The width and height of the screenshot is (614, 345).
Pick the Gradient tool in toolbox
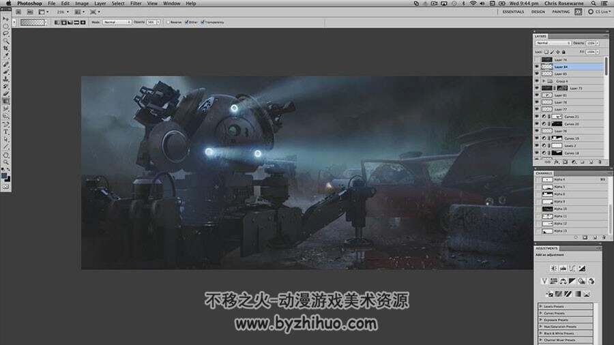pos(5,102)
